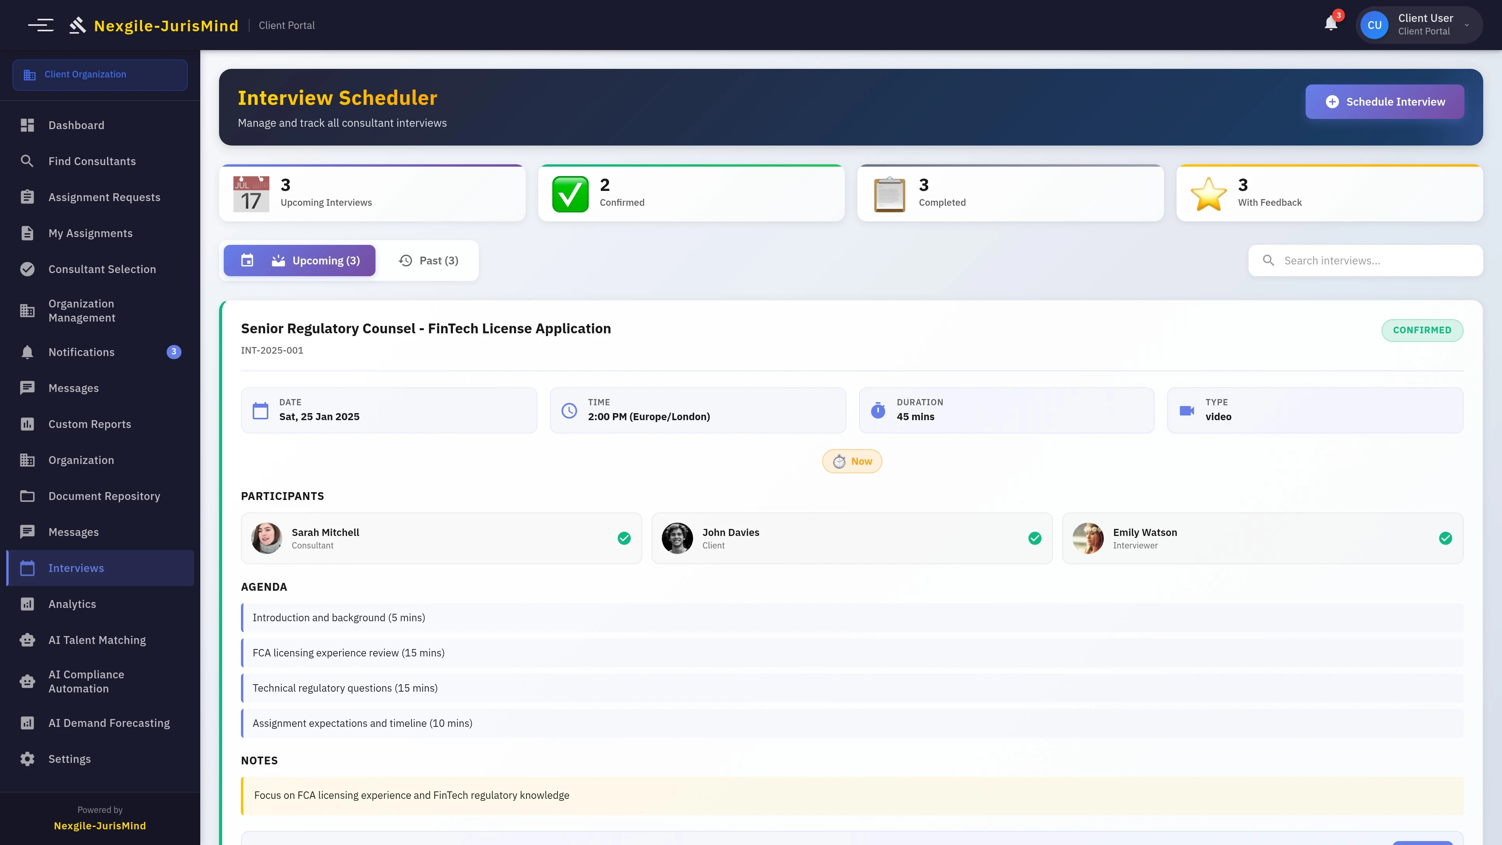Expand the Client User account dropdown

point(1419,25)
